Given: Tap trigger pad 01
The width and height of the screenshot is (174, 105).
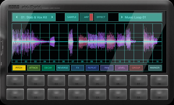Looking at the screenshot, I should click(15, 81).
